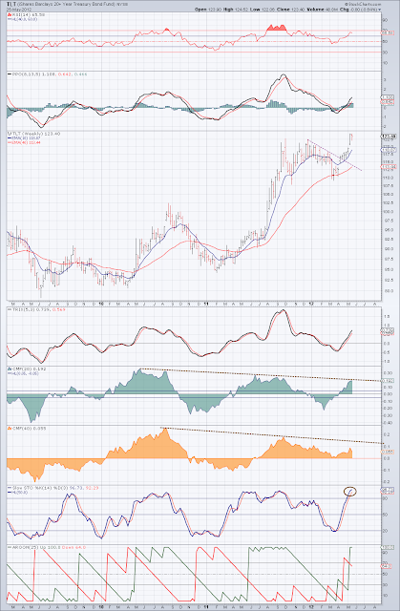Image resolution: width=400 pixels, height=611 pixels.
Task: Click the High value '124.52' in header
Action: 240,10
